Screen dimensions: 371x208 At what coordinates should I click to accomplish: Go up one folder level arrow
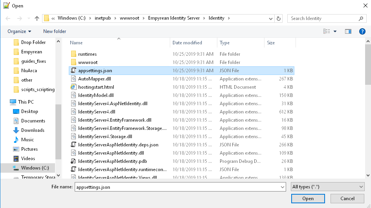pyautogui.click(x=37, y=18)
